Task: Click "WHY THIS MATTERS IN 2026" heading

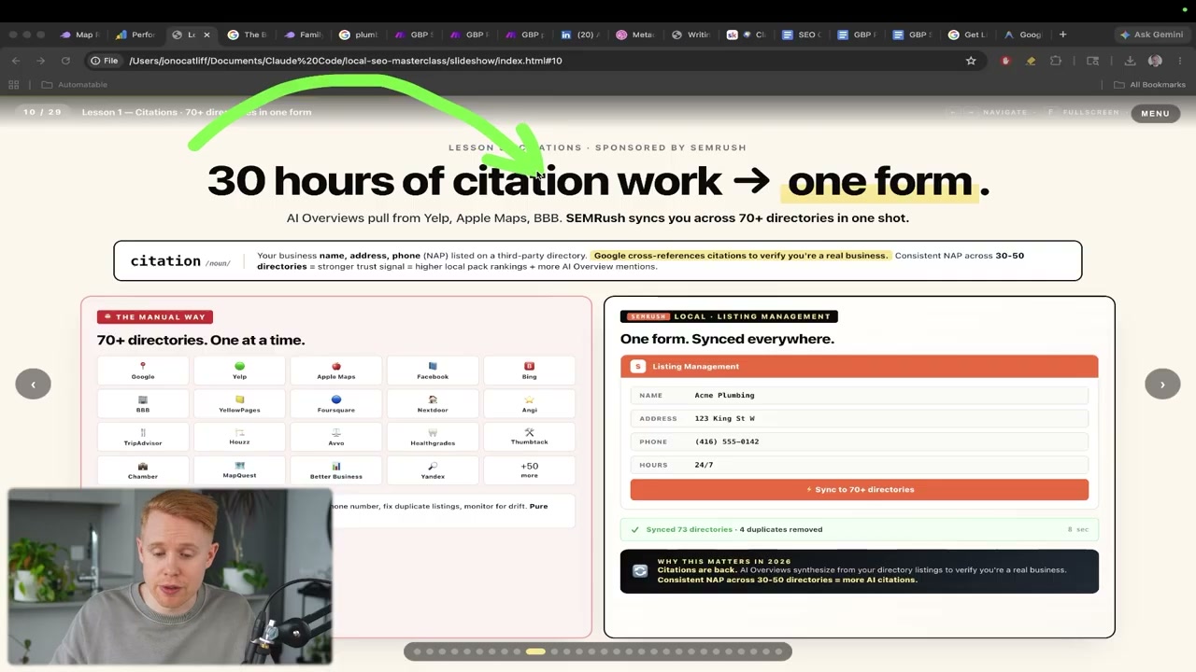Action: tap(724, 562)
